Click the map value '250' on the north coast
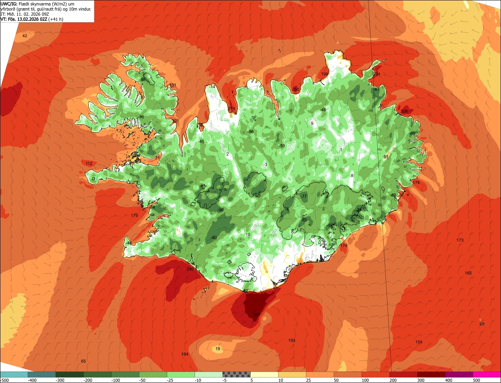The image size is (501, 383). point(296,90)
